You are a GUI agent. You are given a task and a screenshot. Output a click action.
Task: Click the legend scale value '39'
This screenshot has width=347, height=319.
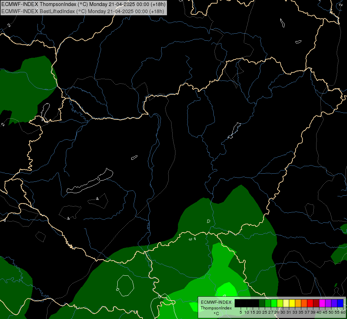tap(313, 312)
